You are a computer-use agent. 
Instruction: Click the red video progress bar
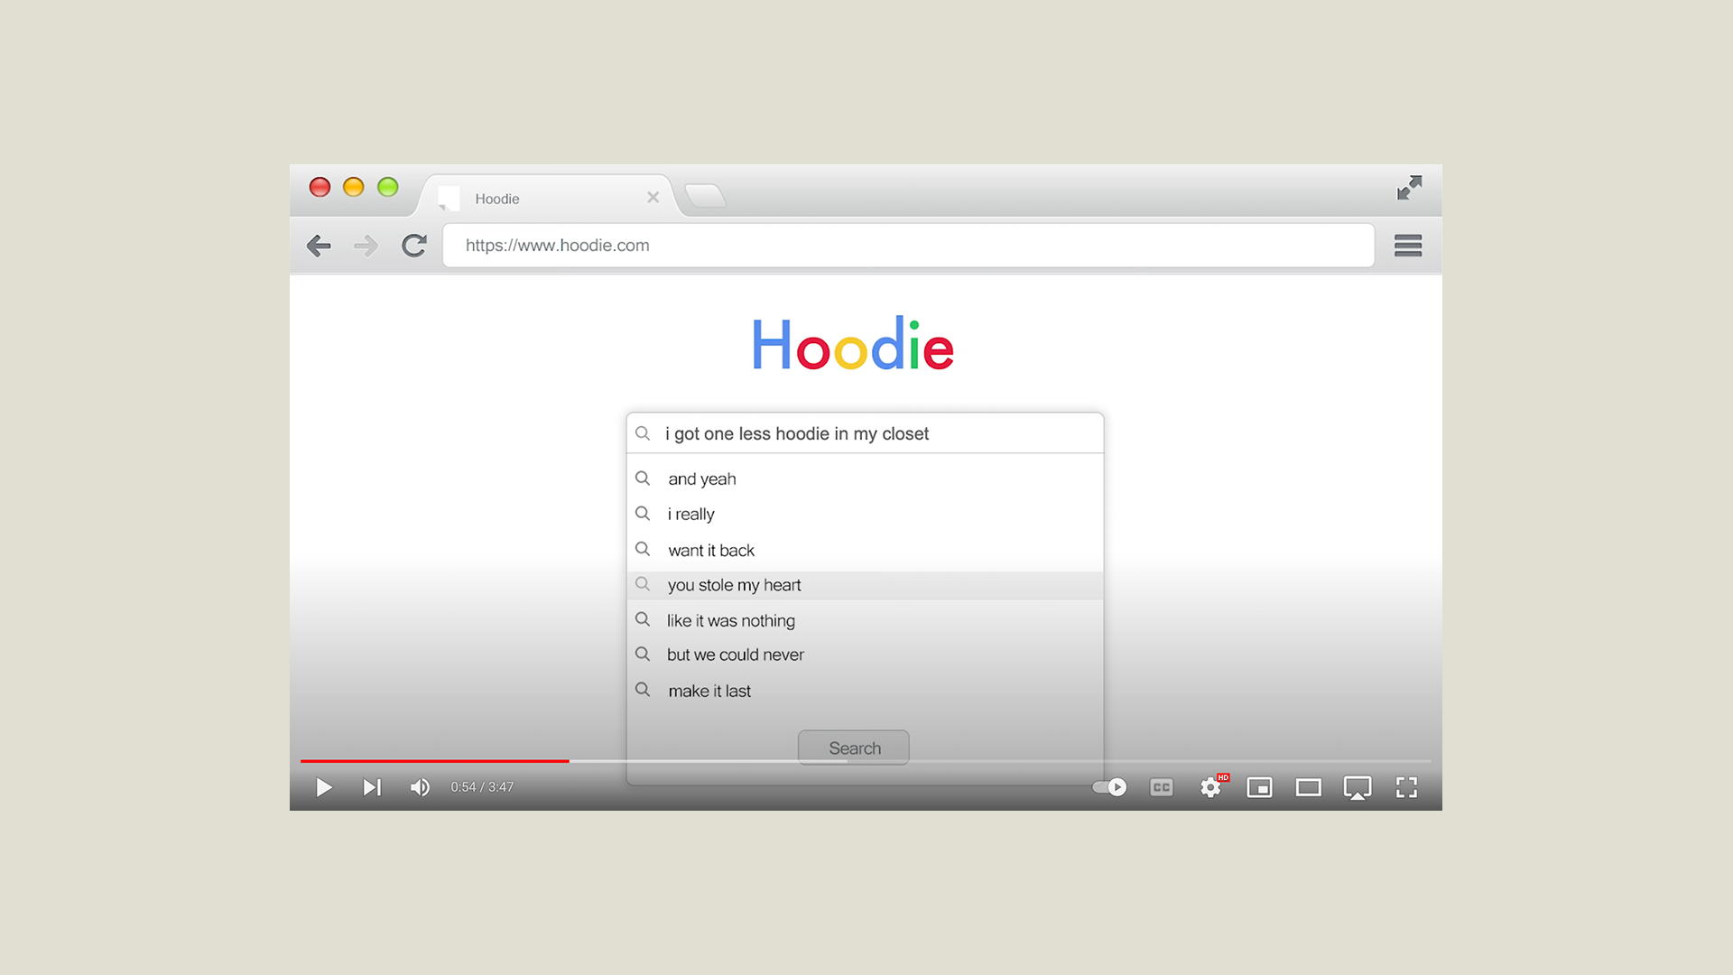click(434, 761)
